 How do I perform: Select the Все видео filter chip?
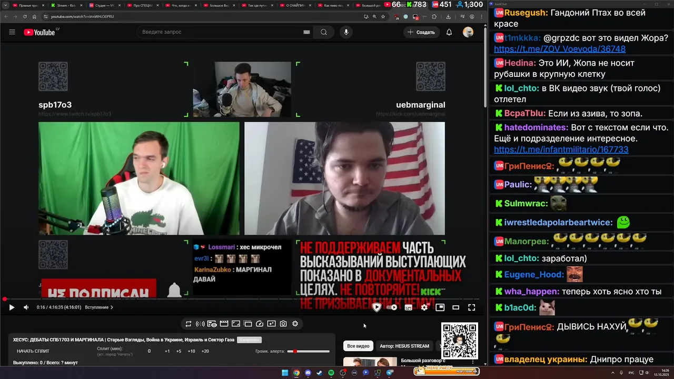[359, 346]
